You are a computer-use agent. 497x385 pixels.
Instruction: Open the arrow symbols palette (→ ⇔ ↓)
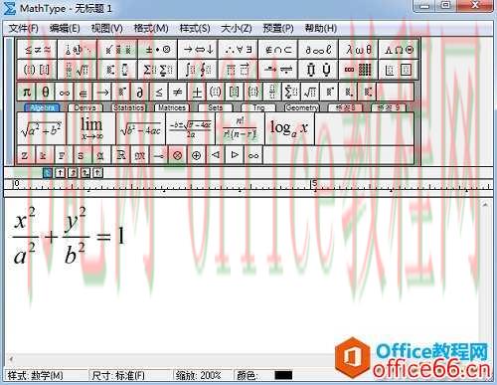pyautogui.click(x=198, y=50)
